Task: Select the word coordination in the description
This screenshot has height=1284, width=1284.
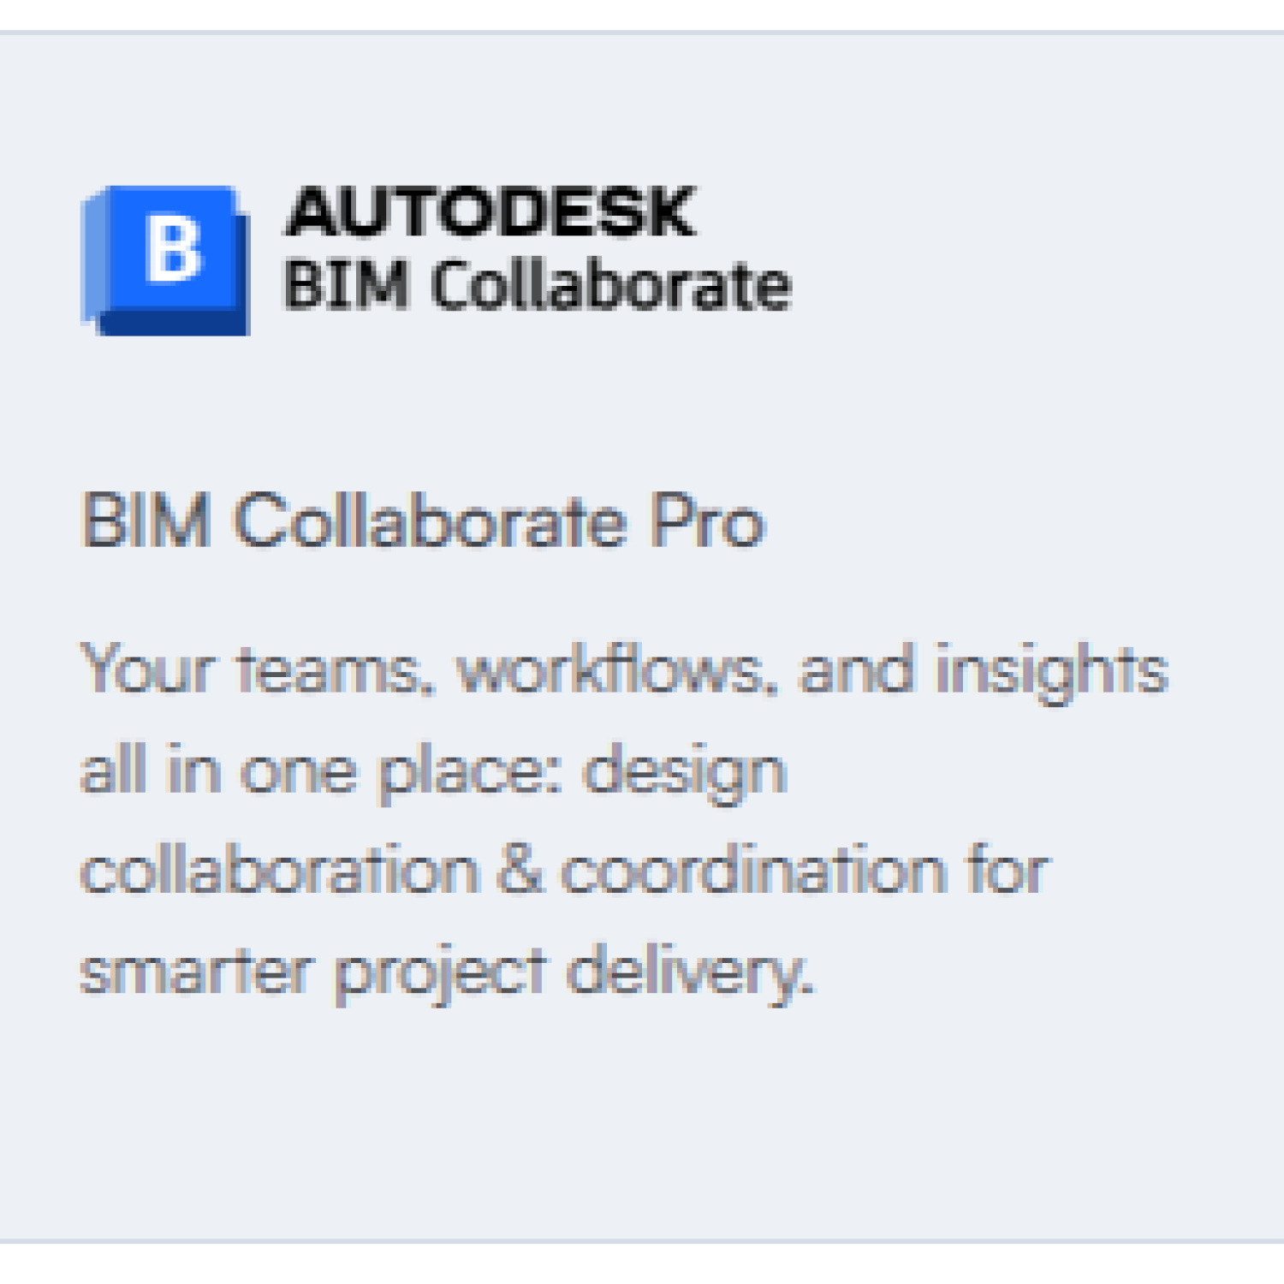Action: coord(752,871)
